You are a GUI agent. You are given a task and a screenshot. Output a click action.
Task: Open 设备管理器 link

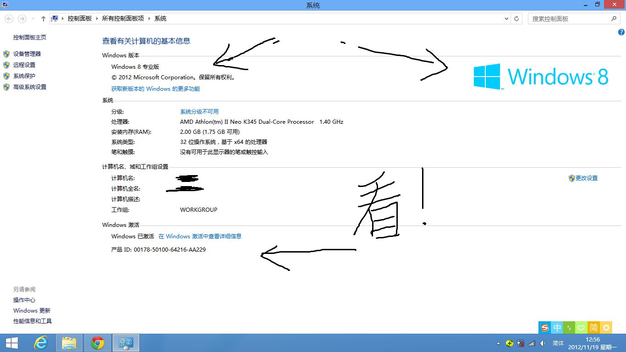tap(27, 54)
